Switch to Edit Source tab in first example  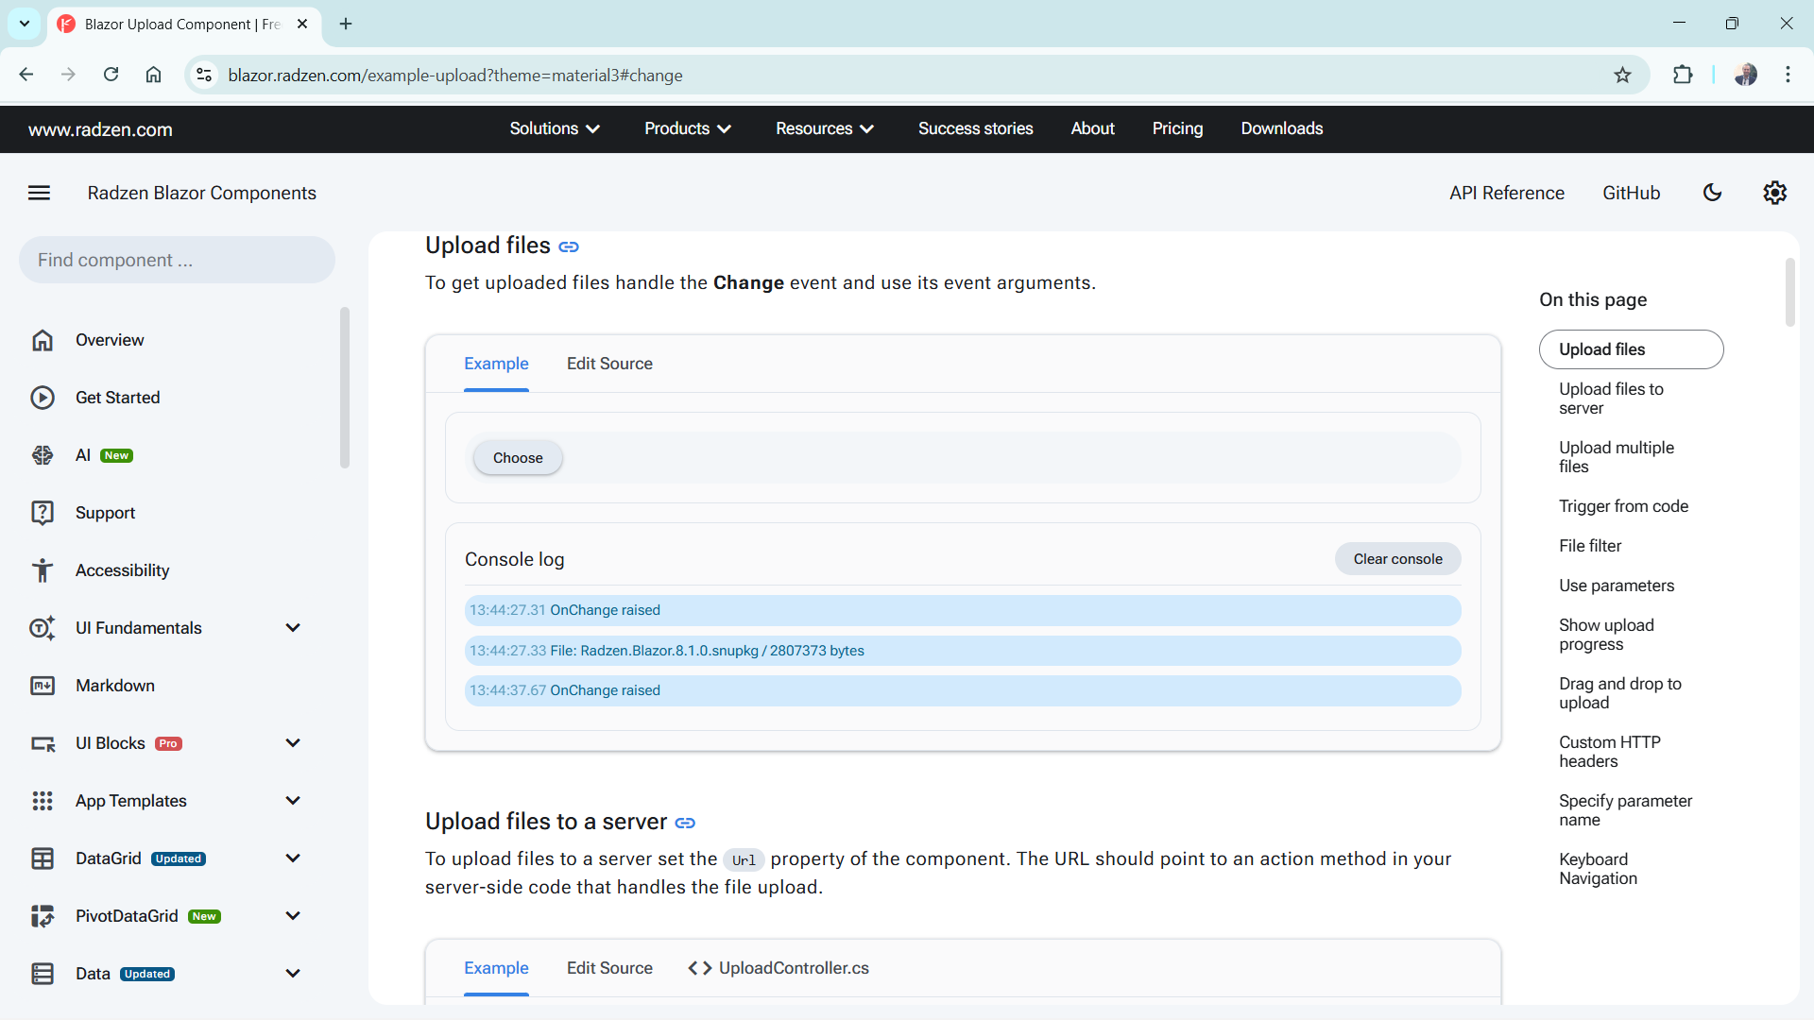(x=609, y=364)
